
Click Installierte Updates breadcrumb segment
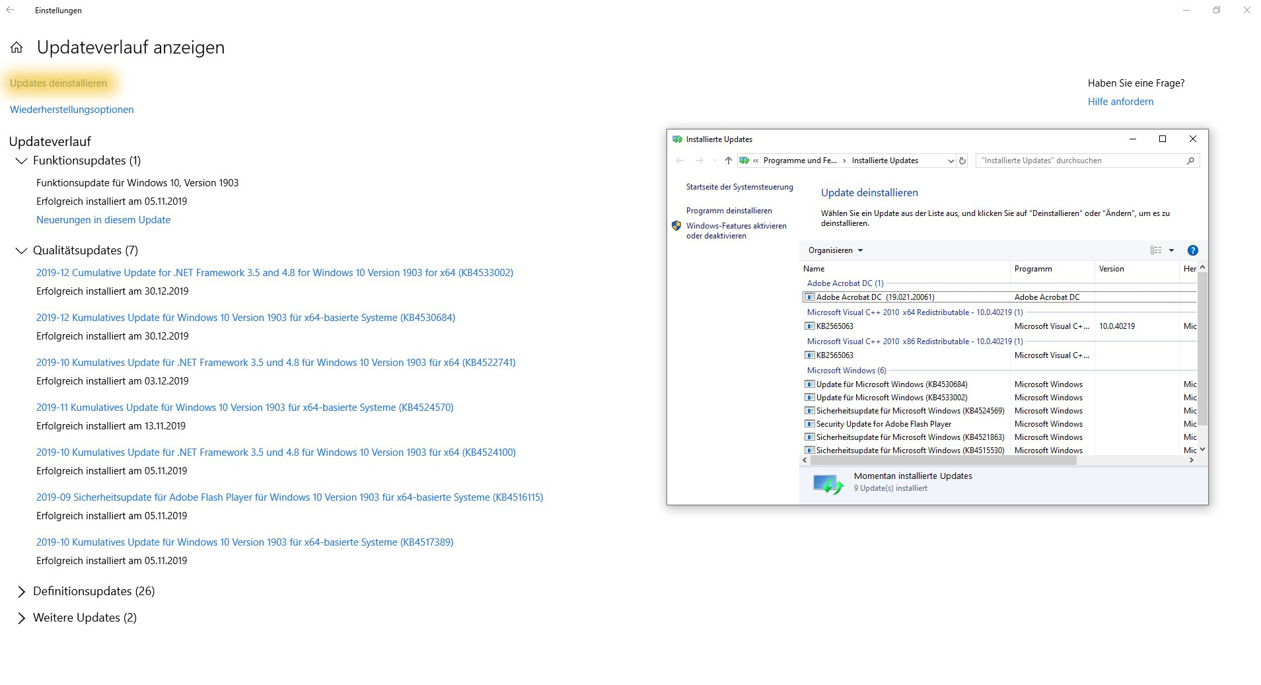click(x=884, y=161)
